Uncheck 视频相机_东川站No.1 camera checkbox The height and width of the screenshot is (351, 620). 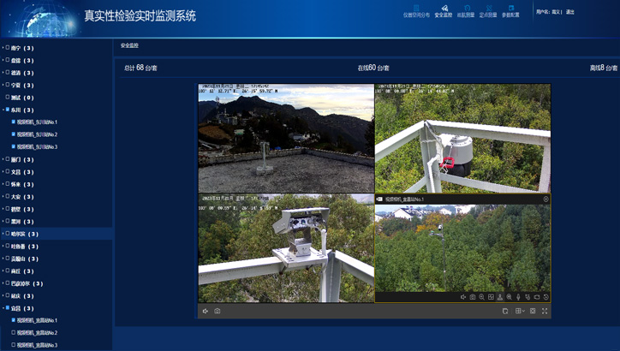tap(13, 122)
